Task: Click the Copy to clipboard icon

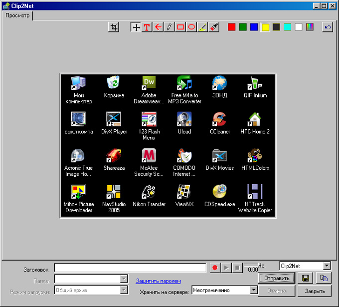Action: click(324, 278)
